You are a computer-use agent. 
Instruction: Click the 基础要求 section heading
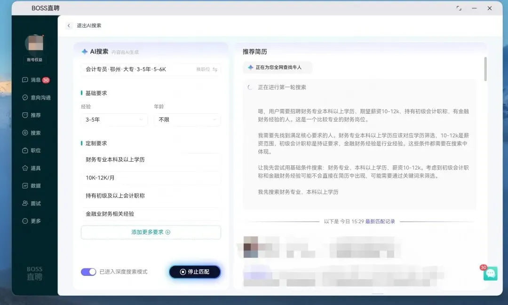[96, 93]
